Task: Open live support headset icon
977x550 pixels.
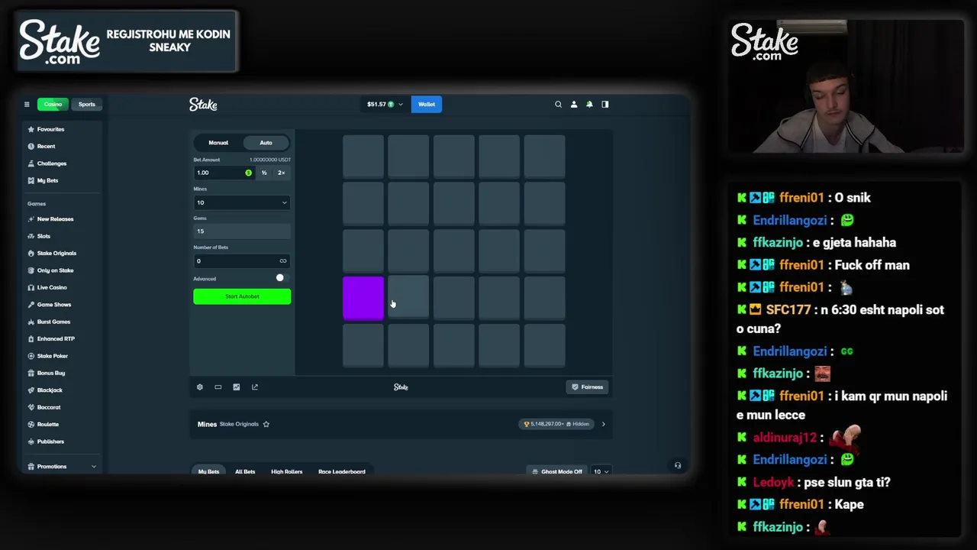Action: point(678,465)
